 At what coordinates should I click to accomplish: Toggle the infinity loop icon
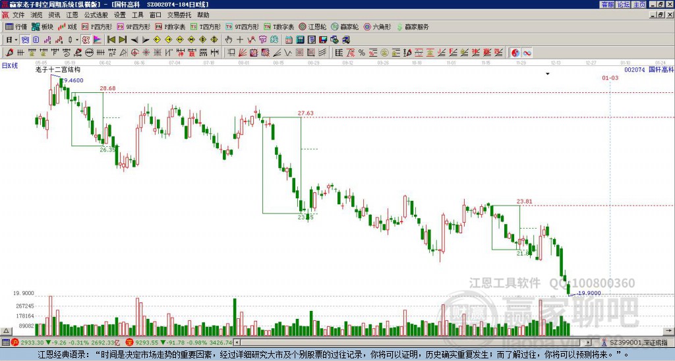click(x=527, y=53)
